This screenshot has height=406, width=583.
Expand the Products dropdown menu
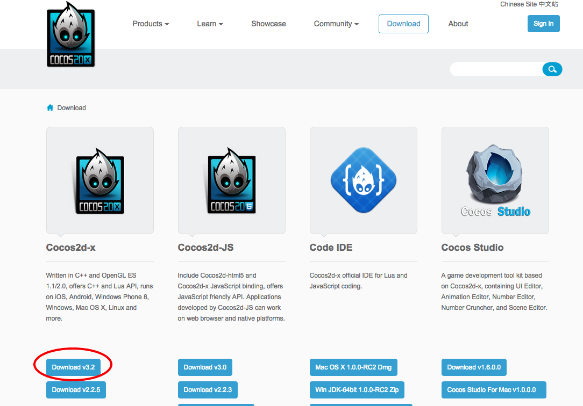[151, 24]
